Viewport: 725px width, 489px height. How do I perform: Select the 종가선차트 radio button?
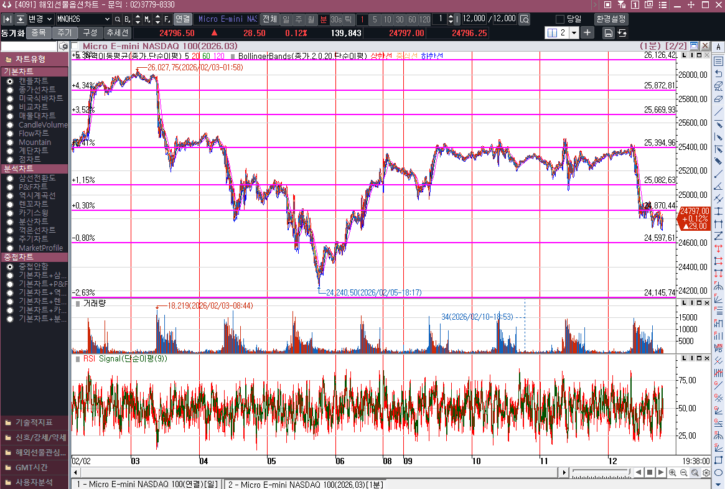(x=10, y=90)
